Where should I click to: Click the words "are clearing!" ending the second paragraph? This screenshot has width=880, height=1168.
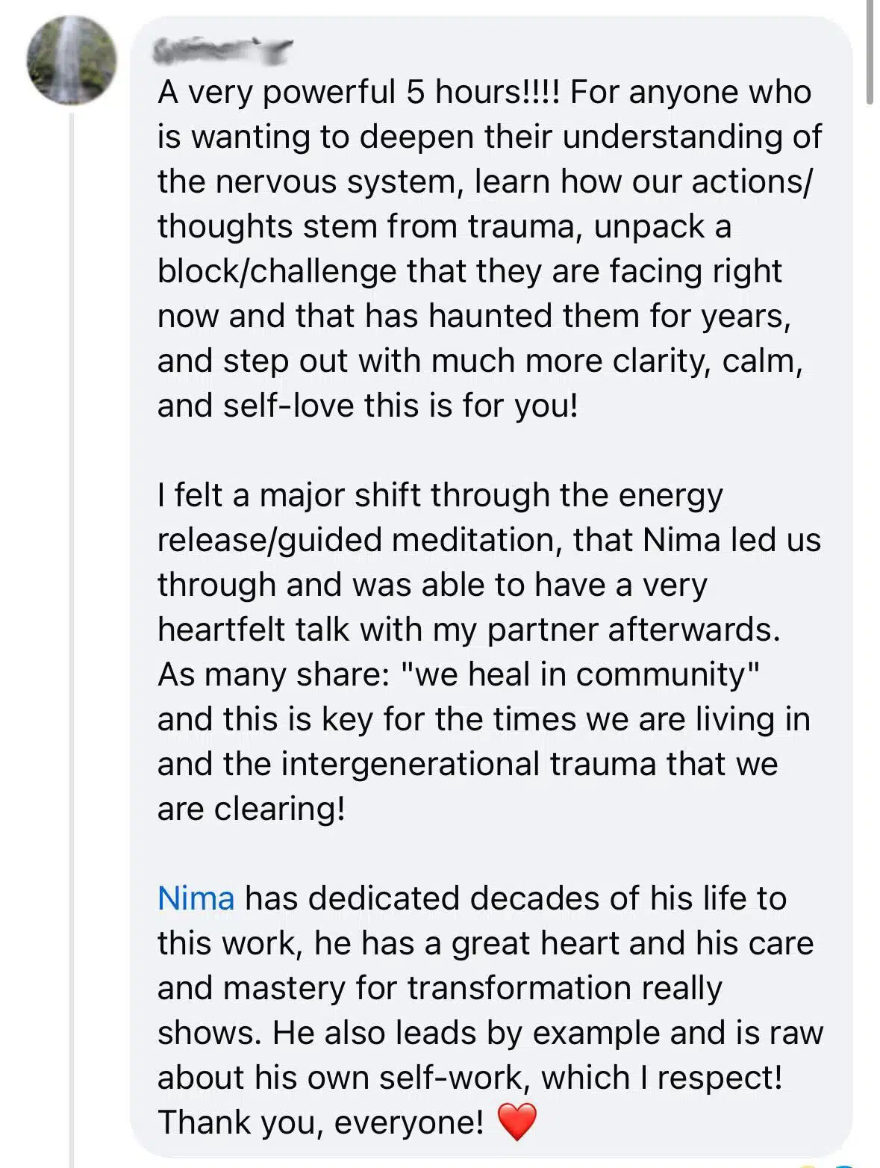(252, 809)
